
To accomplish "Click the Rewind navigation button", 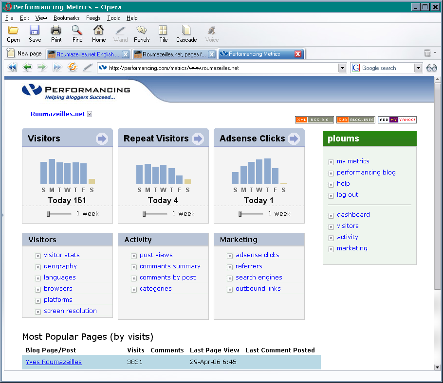I will [x=12, y=68].
